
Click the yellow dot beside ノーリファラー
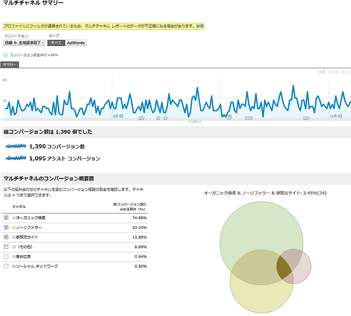pyautogui.click(x=14, y=227)
